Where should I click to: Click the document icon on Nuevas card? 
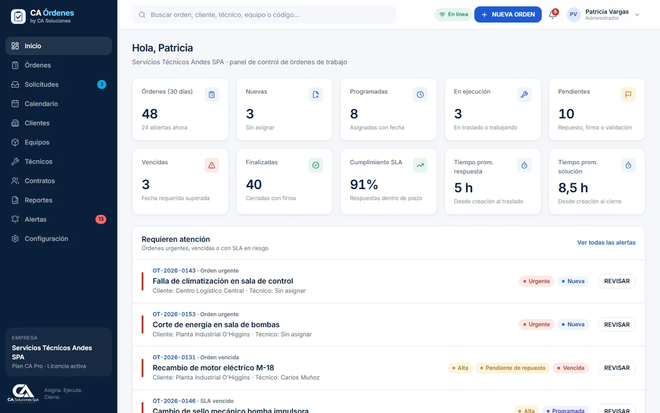point(316,94)
